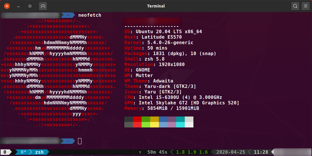The width and height of the screenshot is (312, 156).
Task: Close the Terminal with the red button
Action: click(x=7, y=6)
